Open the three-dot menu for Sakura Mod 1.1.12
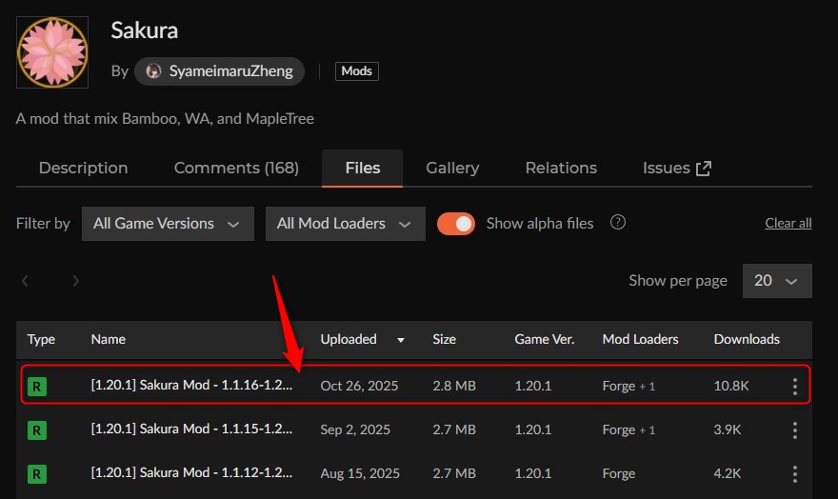838x499 pixels. [x=795, y=473]
